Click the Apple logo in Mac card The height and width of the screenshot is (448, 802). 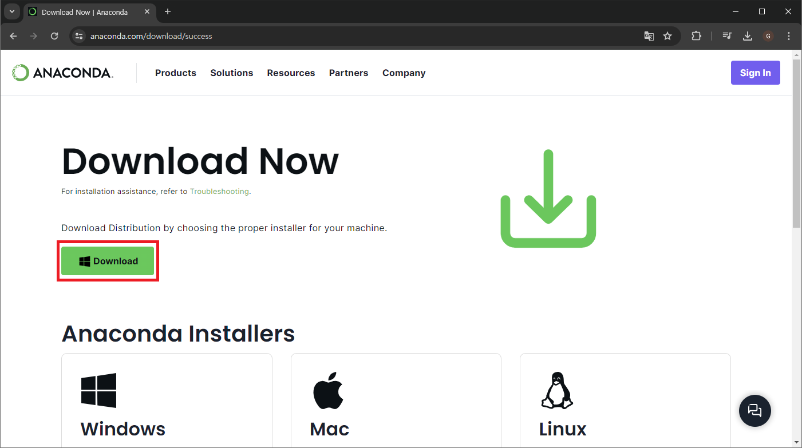pos(328,390)
